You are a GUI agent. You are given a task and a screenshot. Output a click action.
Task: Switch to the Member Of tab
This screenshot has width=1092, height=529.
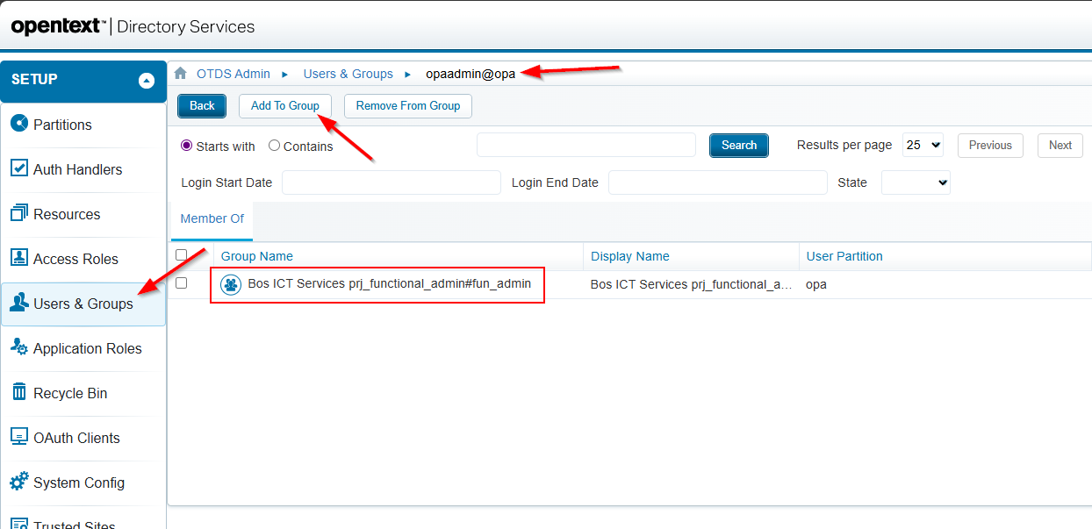[212, 218]
